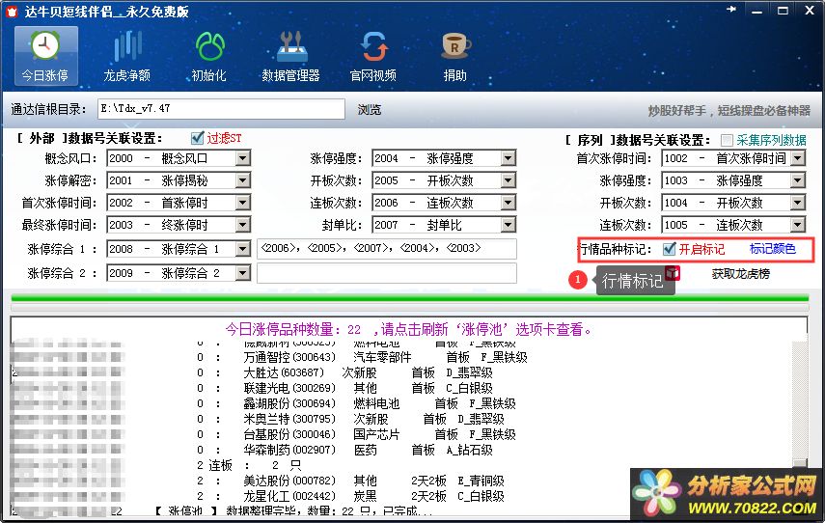Expand the 概念风口 dropdown

(242, 158)
